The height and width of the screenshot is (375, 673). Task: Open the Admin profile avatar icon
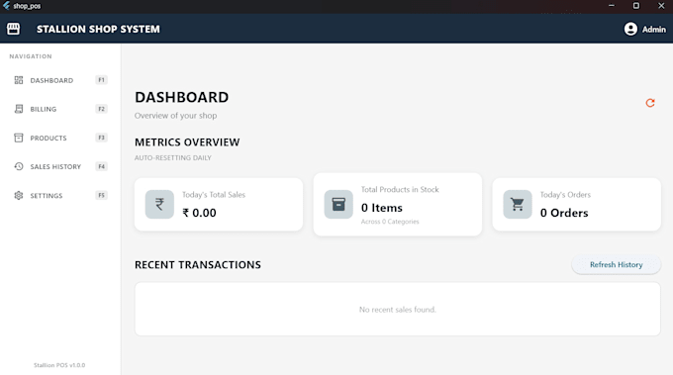(x=630, y=29)
